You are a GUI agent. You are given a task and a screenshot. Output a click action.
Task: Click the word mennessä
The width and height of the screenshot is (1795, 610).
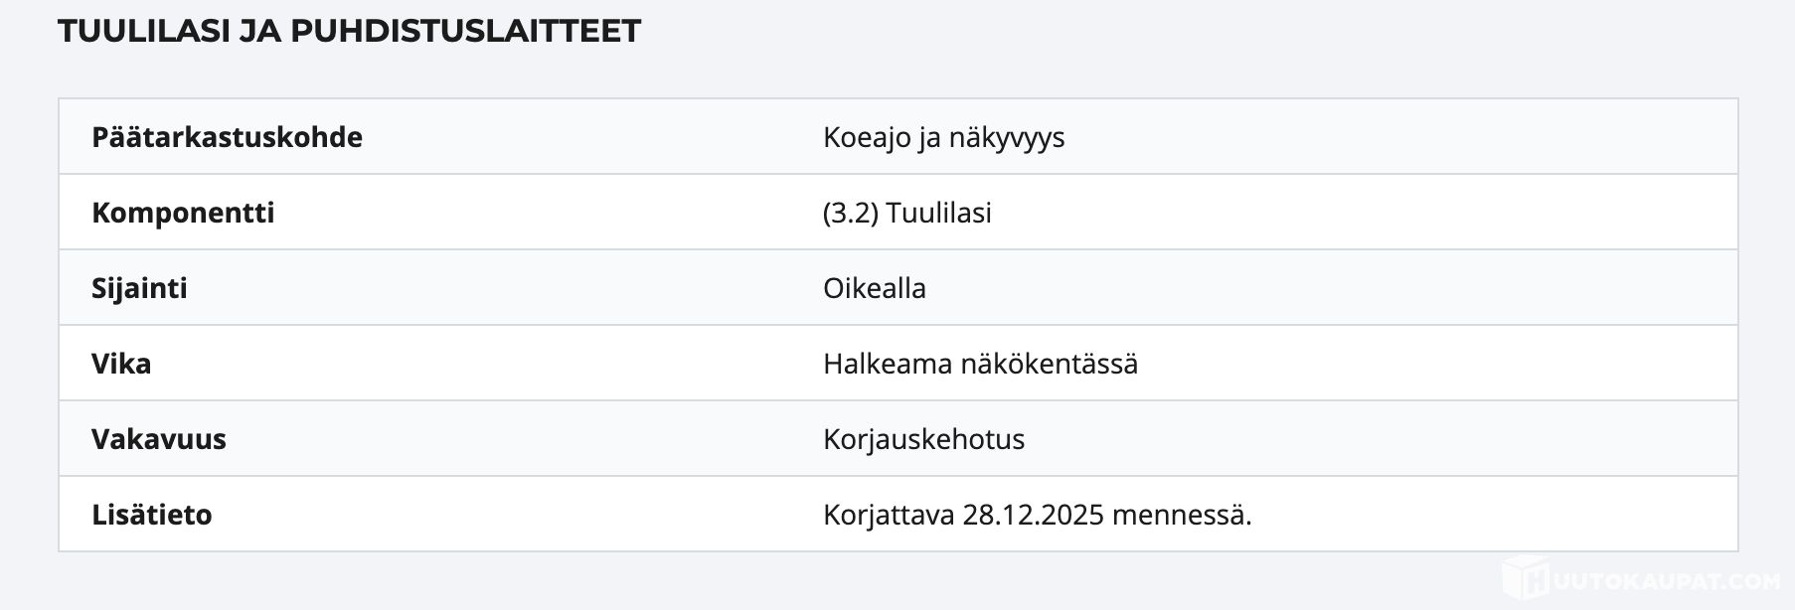[x=1182, y=515]
